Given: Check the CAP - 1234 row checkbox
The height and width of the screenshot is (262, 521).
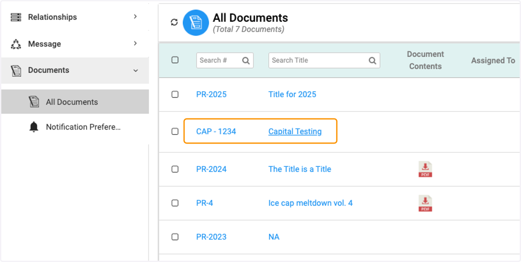Looking at the screenshot, I should [175, 131].
